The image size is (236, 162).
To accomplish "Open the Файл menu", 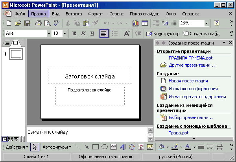I will pos(20,14).
